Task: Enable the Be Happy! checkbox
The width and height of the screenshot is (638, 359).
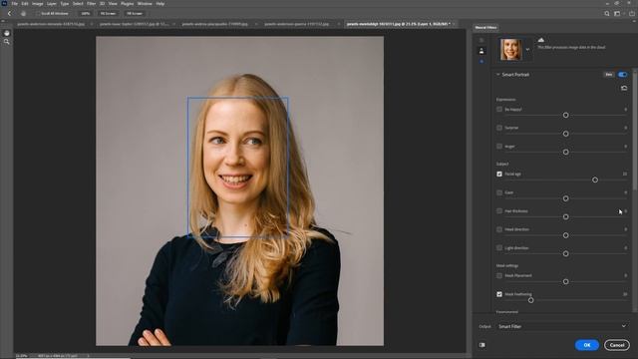Action: (499, 109)
